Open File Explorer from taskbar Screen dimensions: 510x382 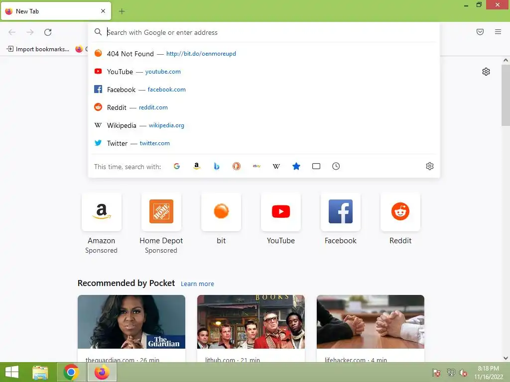tap(40, 372)
